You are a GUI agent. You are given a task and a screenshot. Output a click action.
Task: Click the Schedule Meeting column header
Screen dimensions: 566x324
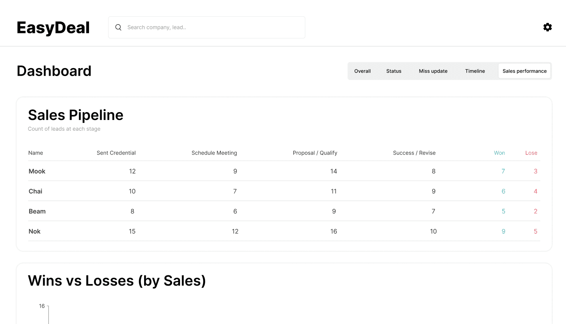214,153
